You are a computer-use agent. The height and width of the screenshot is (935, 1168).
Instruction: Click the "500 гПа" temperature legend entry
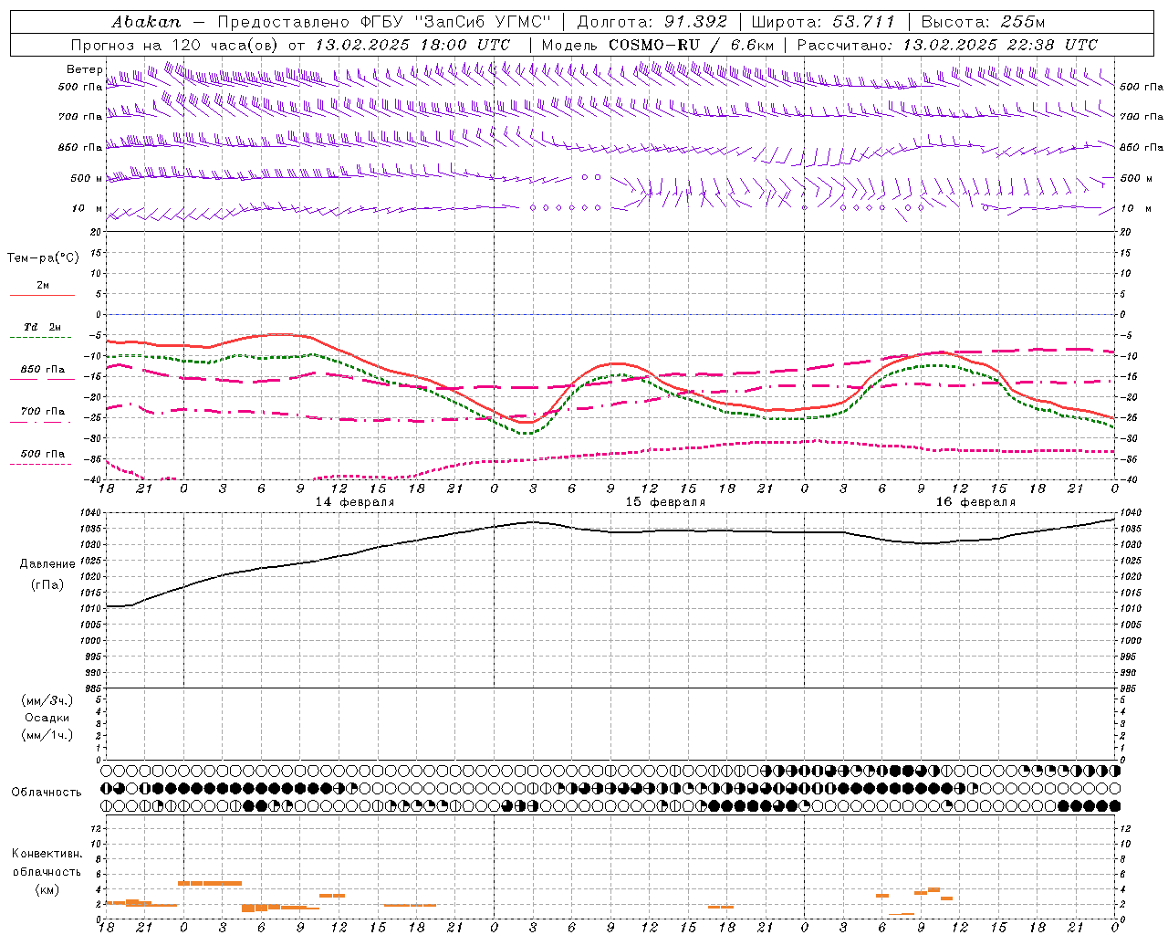pos(43,454)
